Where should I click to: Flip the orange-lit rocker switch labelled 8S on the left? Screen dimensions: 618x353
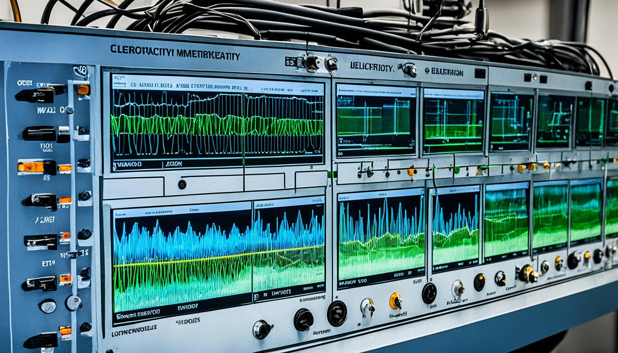click(x=37, y=167)
